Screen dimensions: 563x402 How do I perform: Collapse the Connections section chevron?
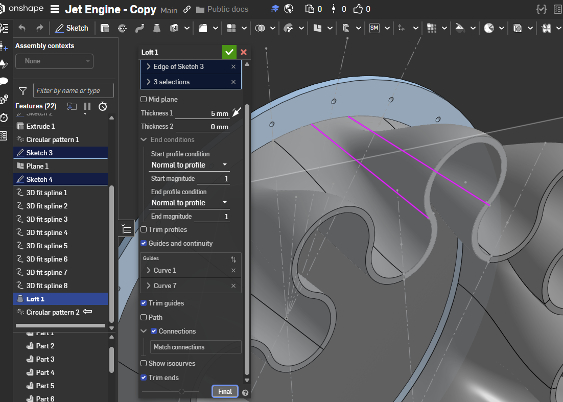point(144,332)
